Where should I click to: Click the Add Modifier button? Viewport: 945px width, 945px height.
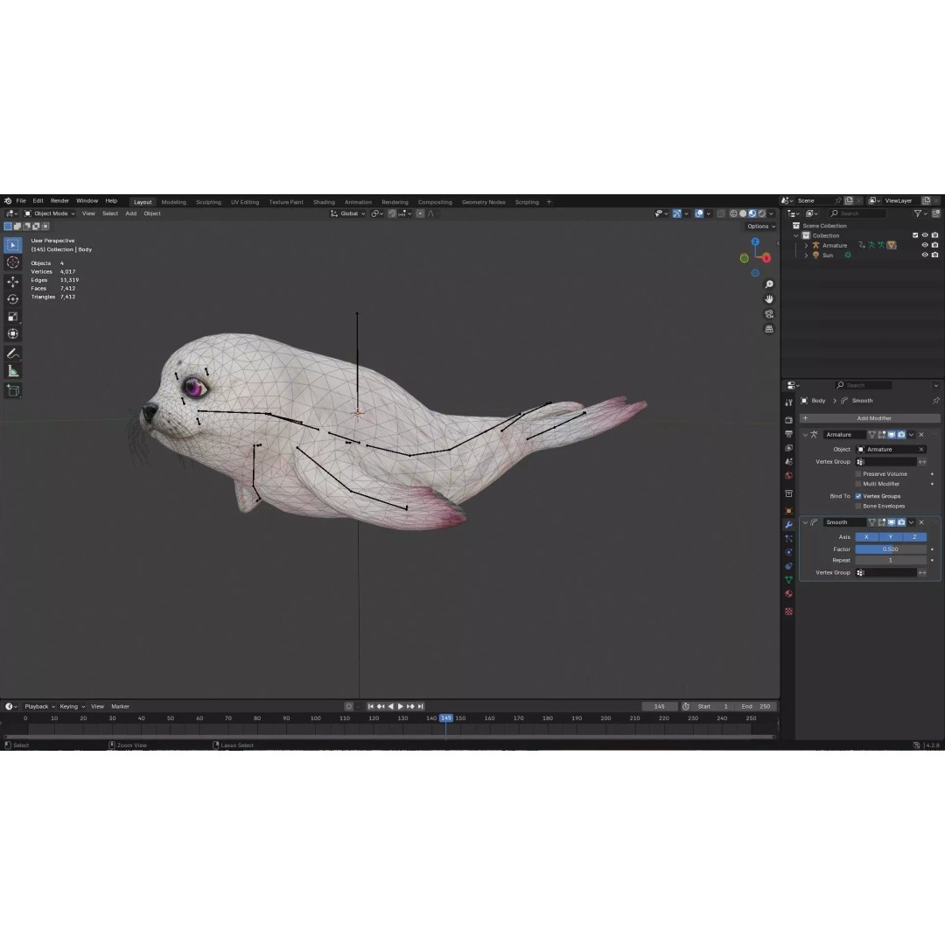[x=870, y=418]
